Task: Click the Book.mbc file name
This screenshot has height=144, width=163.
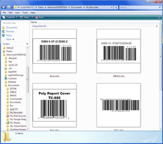Action: tap(55, 76)
